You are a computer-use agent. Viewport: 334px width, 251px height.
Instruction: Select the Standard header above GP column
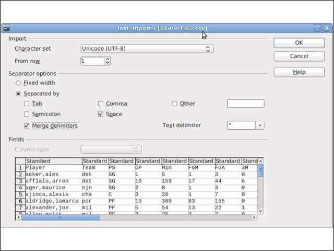(148, 161)
